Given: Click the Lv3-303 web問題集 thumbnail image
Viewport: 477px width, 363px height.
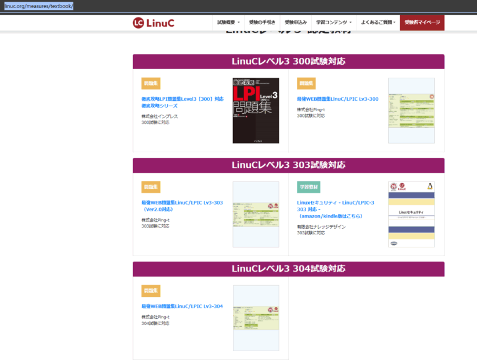Looking at the screenshot, I should click(x=256, y=214).
